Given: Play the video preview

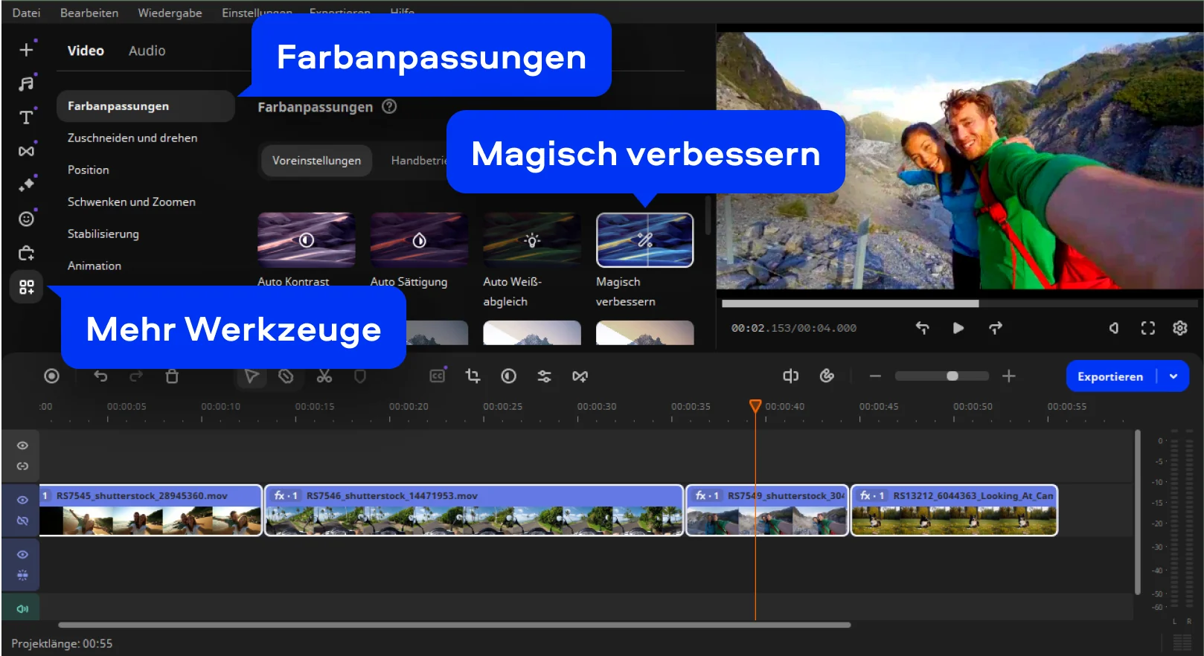Looking at the screenshot, I should (958, 328).
